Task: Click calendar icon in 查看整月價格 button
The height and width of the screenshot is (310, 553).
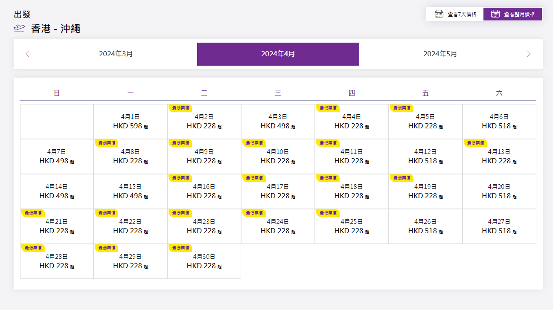Action: (x=495, y=14)
